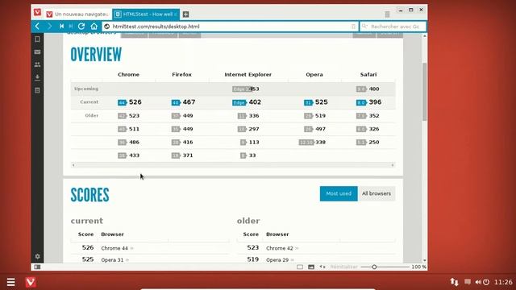The image size is (516, 290).
Task: Open the Contacts panel in sidebar
Action: pyautogui.click(x=37, y=64)
